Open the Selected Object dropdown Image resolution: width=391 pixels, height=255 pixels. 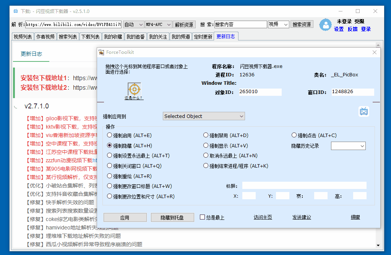tap(204, 116)
